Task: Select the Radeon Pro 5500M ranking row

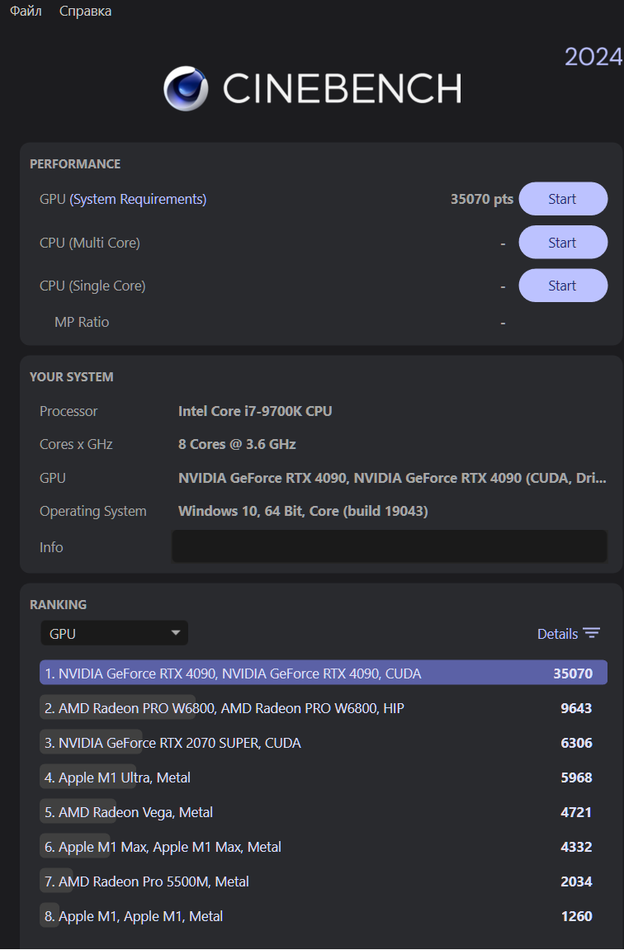Action: (x=323, y=881)
